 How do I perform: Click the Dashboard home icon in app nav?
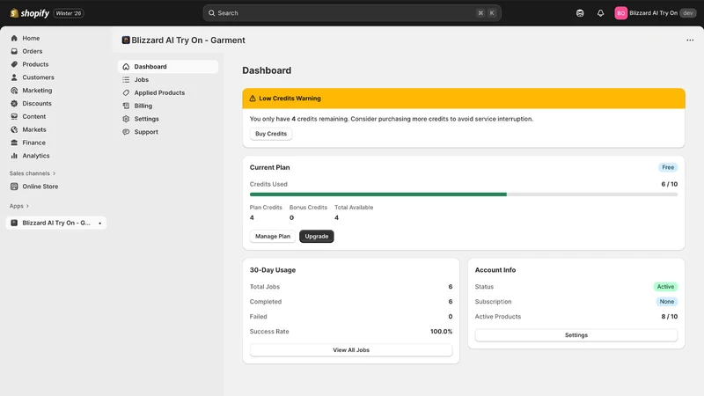pos(126,67)
